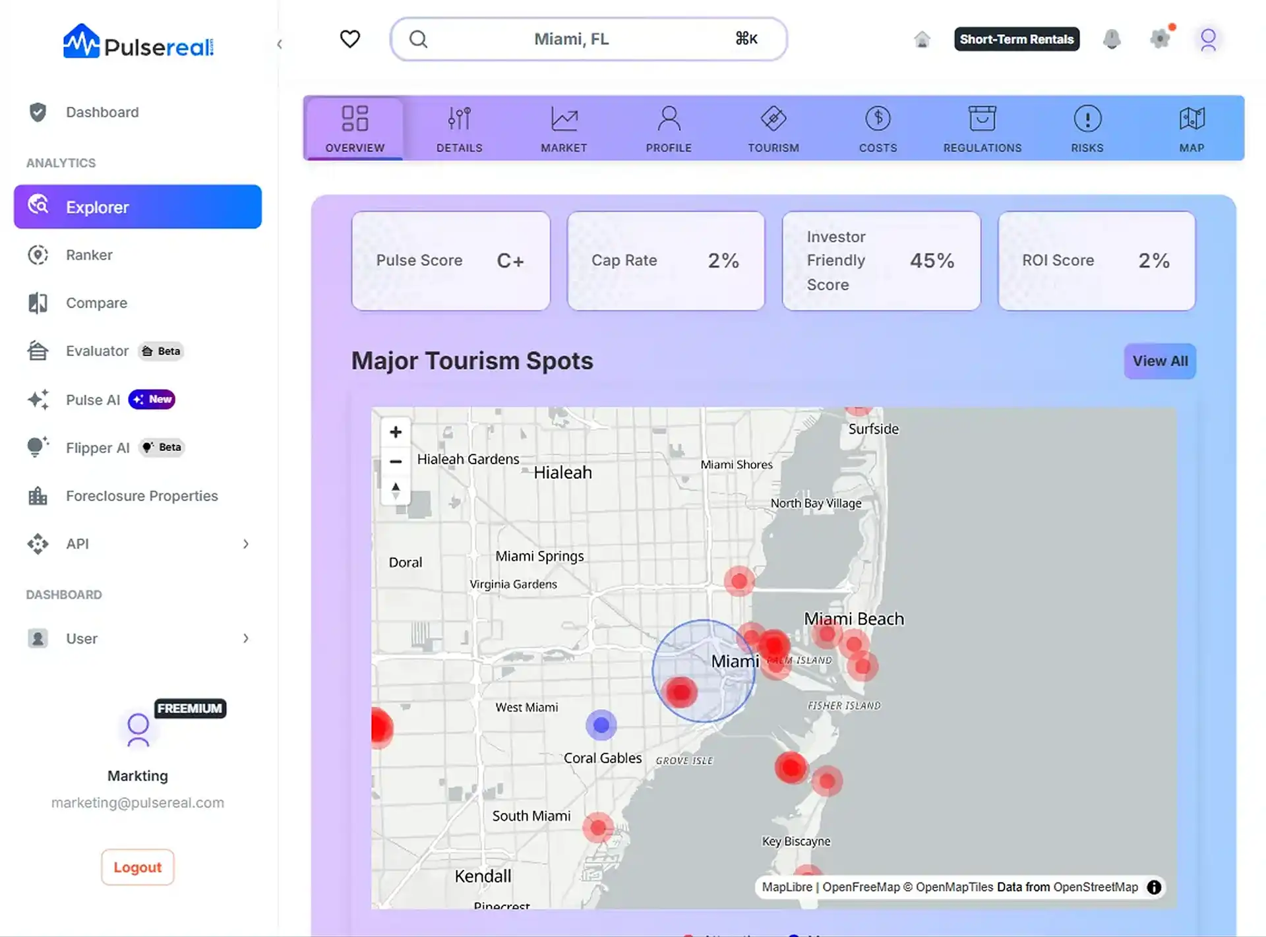Click the Pulsereal logo
Image resolution: width=1266 pixels, height=937 pixels.
coord(138,42)
